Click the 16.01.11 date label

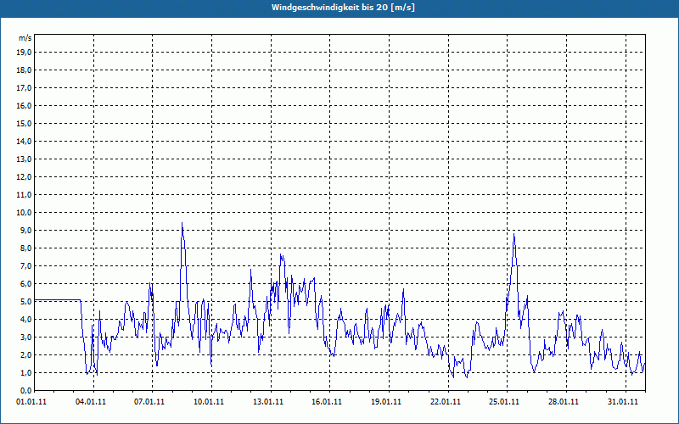[x=327, y=401]
